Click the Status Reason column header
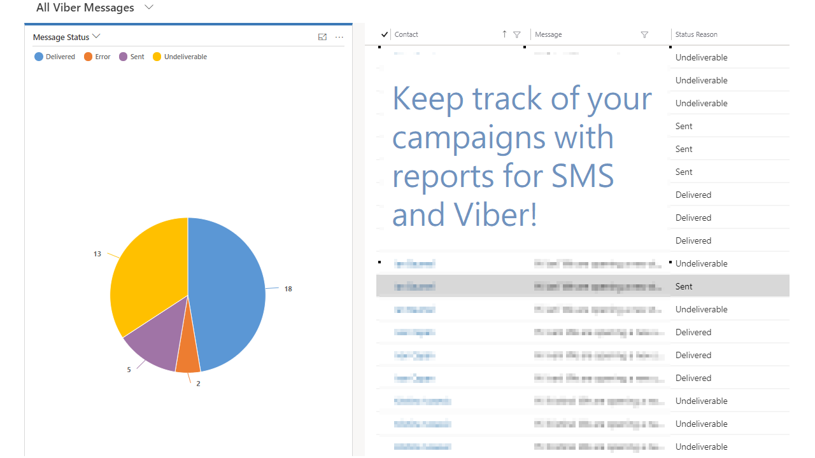Image resolution: width=815 pixels, height=458 pixels. tap(697, 34)
